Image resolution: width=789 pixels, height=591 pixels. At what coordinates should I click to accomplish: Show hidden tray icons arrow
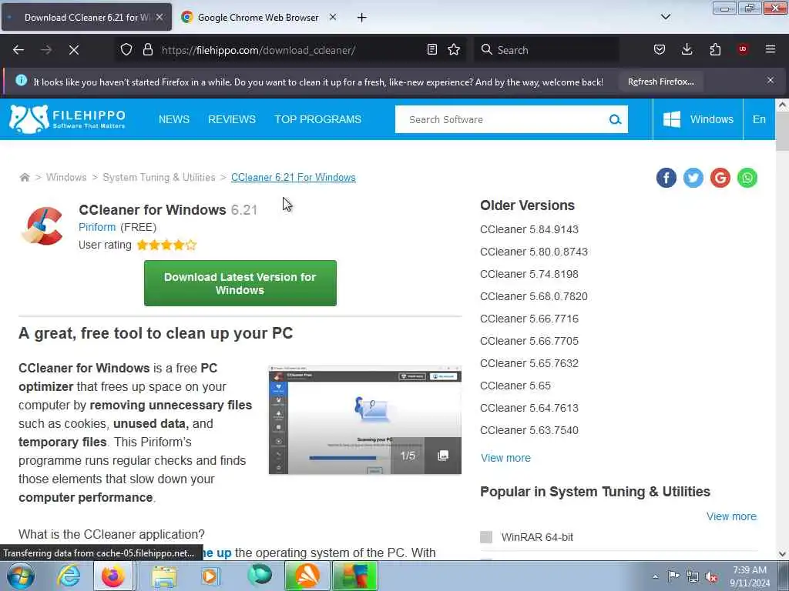655,577
